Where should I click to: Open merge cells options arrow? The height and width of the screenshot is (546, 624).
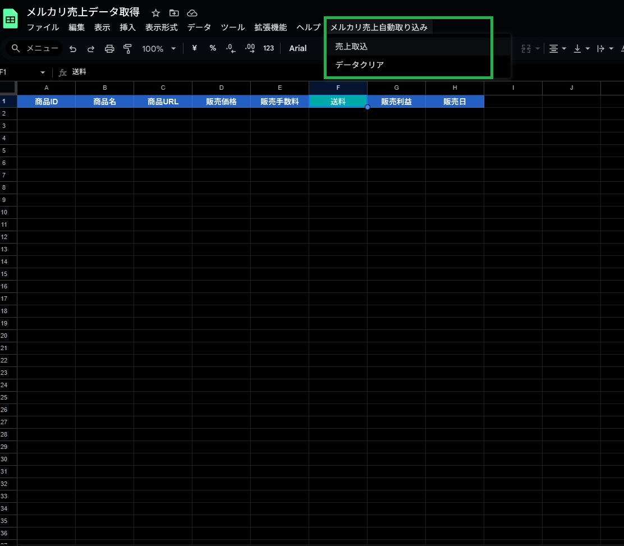point(538,49)
